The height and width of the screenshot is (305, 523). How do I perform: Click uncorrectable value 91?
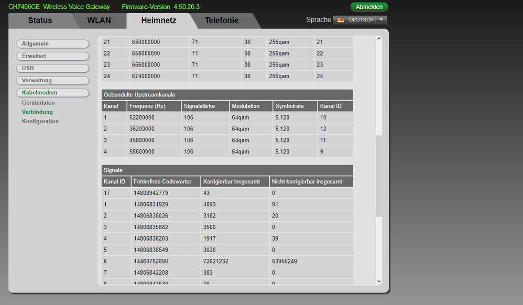click(275, 204)
